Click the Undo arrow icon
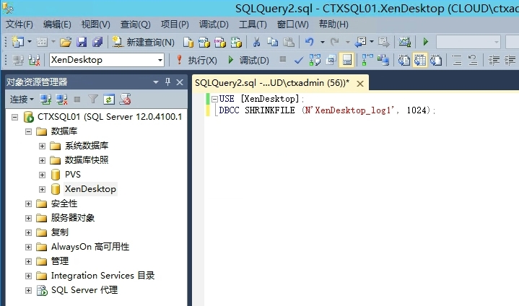519x306 pixels. point(310,42)
